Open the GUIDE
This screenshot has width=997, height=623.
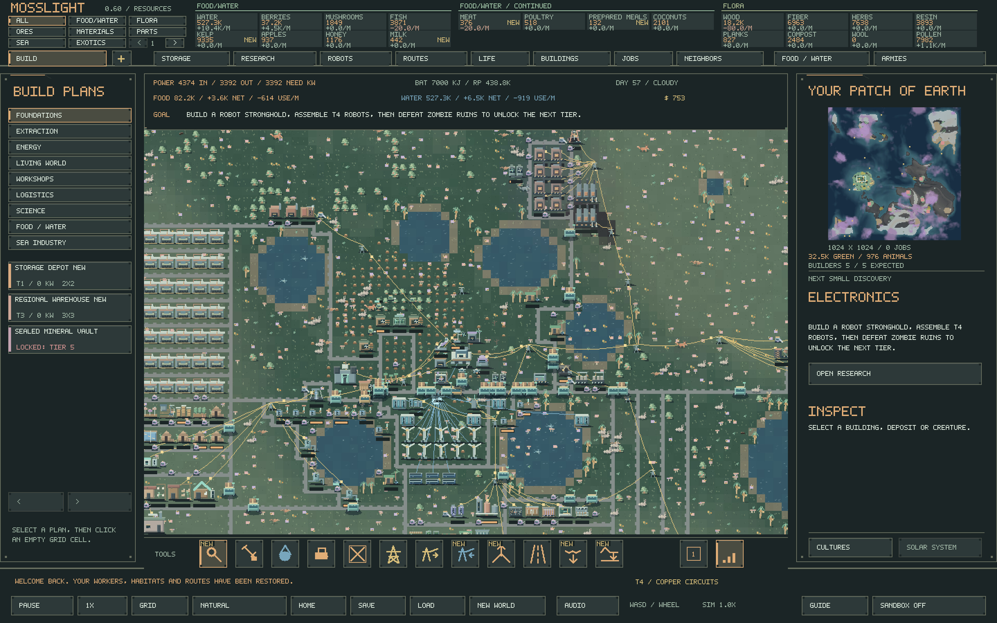click(x=835, y=605)
